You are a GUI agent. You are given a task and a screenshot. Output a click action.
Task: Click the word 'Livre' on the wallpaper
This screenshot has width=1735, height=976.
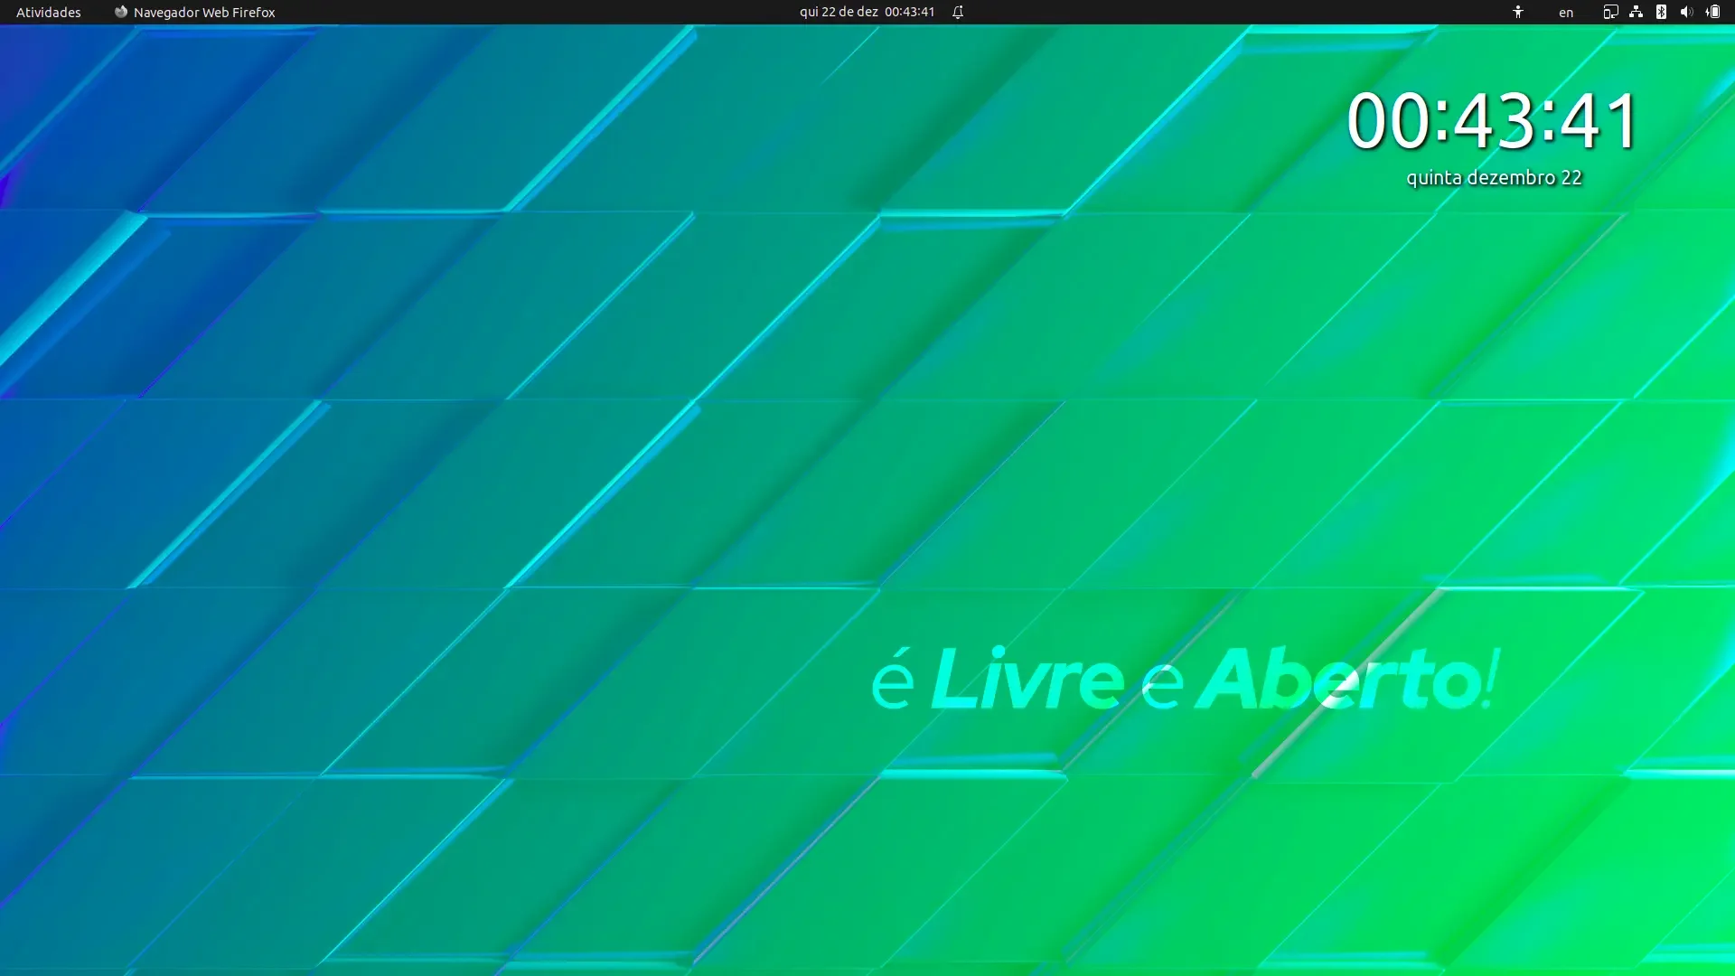pyautogui.click(x=1027, y=678)
